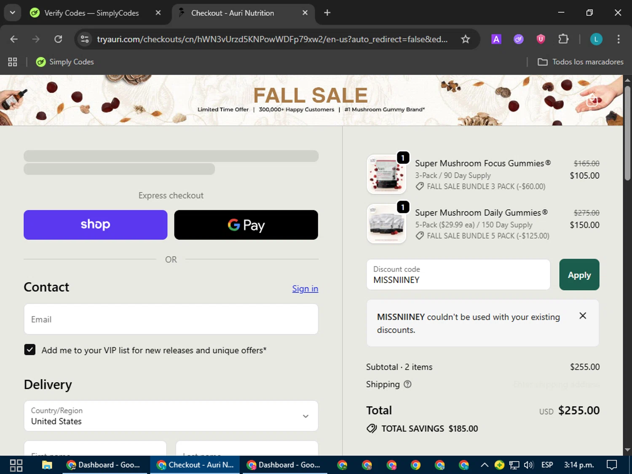Click the FALL SALE banner heading
This screenshot has height=474, width=632.
pos(311,95)
